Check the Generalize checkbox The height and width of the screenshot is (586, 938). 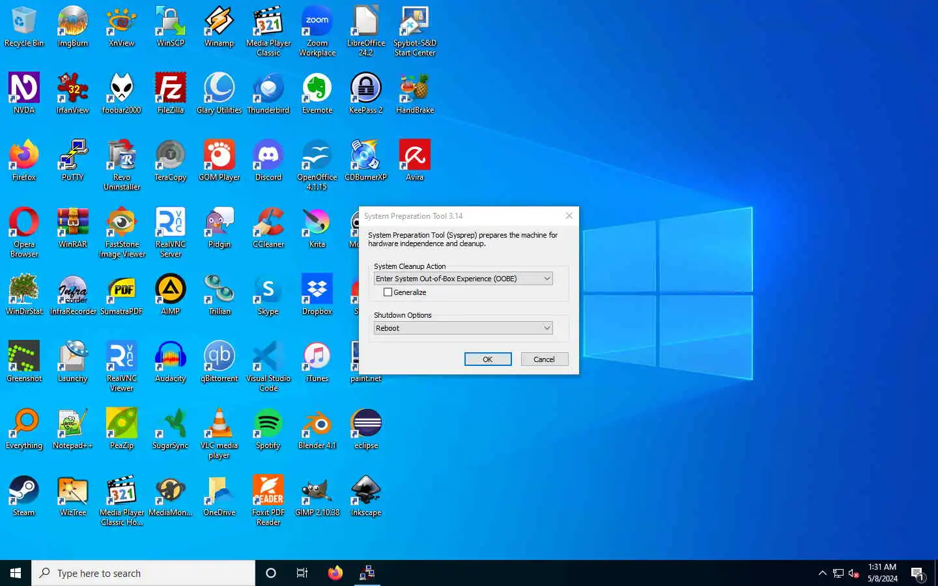(x=388, y=292)
